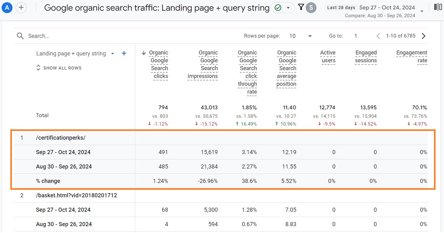Click inside the Search field
Screen dimensions: 444x233
[47, 36]
